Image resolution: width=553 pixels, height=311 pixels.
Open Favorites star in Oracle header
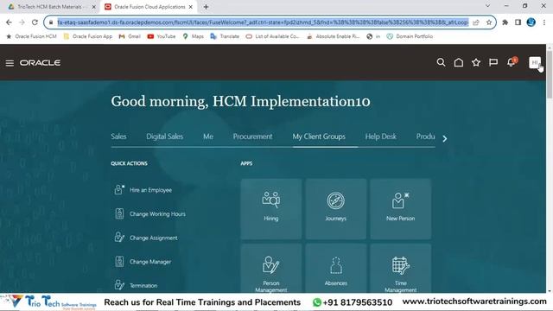tap(476, 62)
